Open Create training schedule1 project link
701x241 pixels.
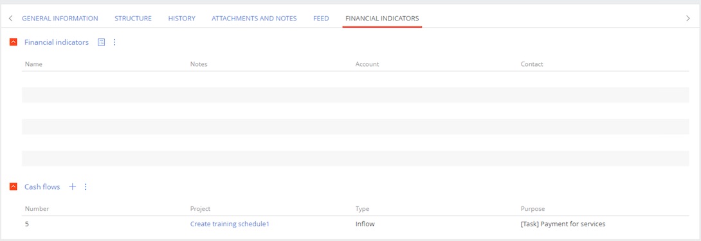coord(230,224)
